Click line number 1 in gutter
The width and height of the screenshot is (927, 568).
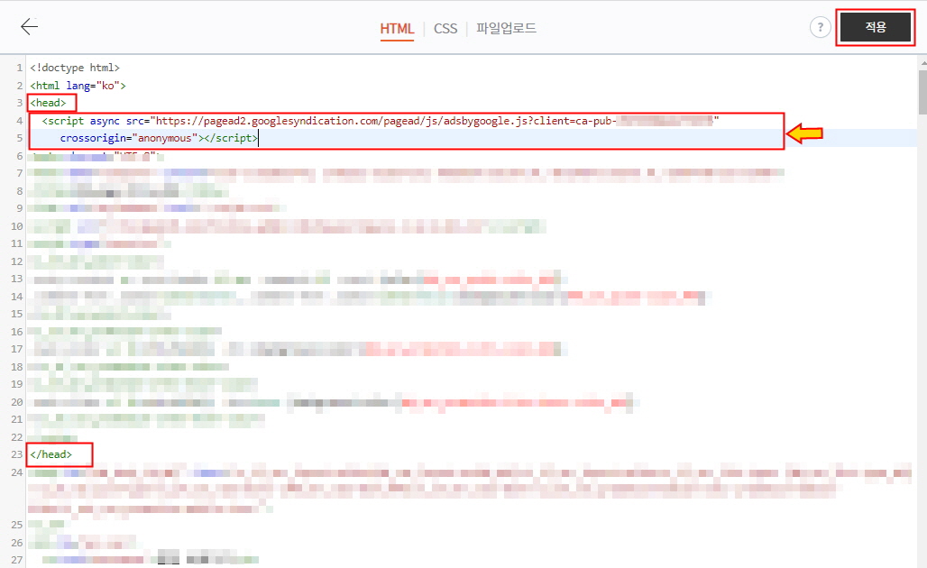pyautogui.click(x=20, y=68)
